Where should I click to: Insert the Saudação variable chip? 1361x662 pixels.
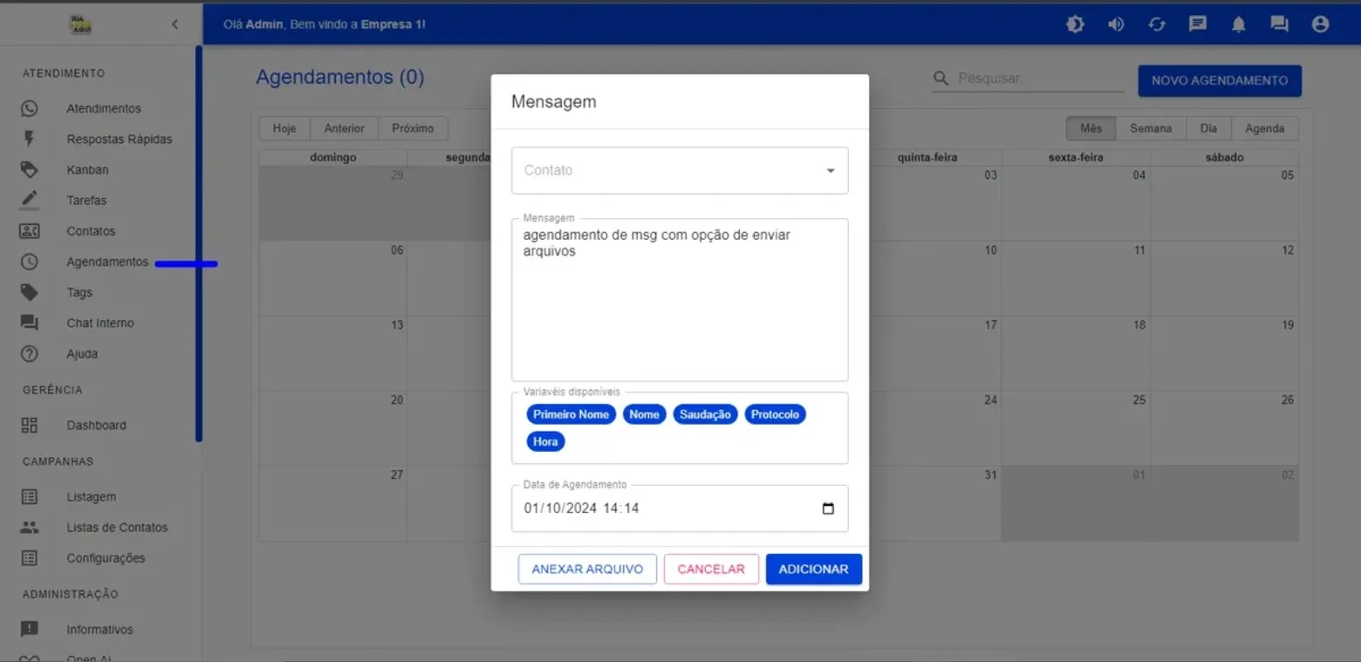(705, 414)
